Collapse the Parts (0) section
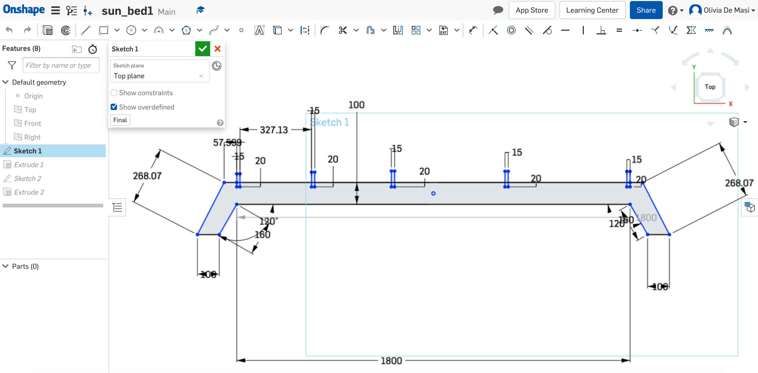This screenshot has width=758, height=373. coord(5,266)
